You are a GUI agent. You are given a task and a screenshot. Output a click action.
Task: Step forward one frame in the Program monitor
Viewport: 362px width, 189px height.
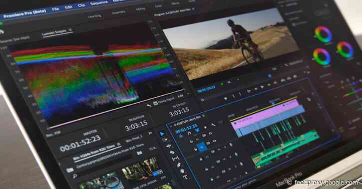tap(269, 85)
